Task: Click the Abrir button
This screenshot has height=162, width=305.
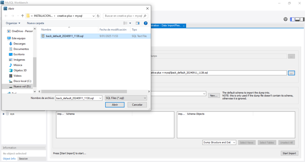Action: coord(115,105)
